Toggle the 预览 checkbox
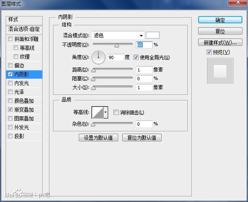This screenshot has height=202, width=248. point(209,52)
